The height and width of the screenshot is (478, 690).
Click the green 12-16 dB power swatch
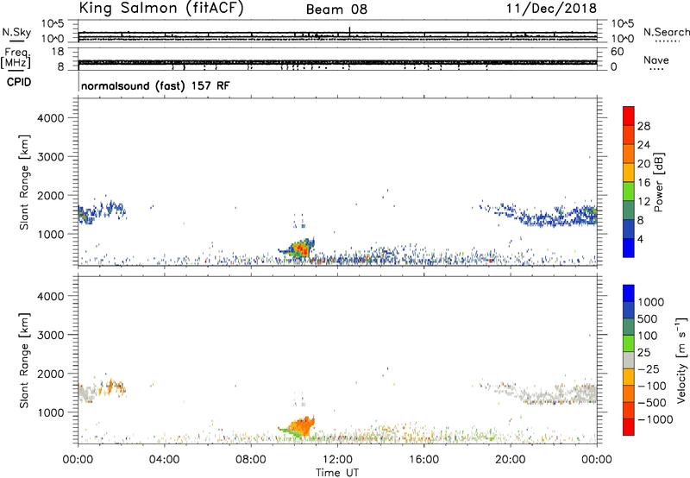pyautogui.click(x=629, y=191)
